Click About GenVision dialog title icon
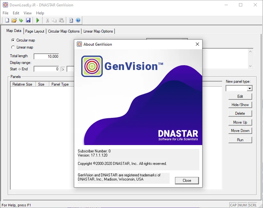 tap(79, 44)
